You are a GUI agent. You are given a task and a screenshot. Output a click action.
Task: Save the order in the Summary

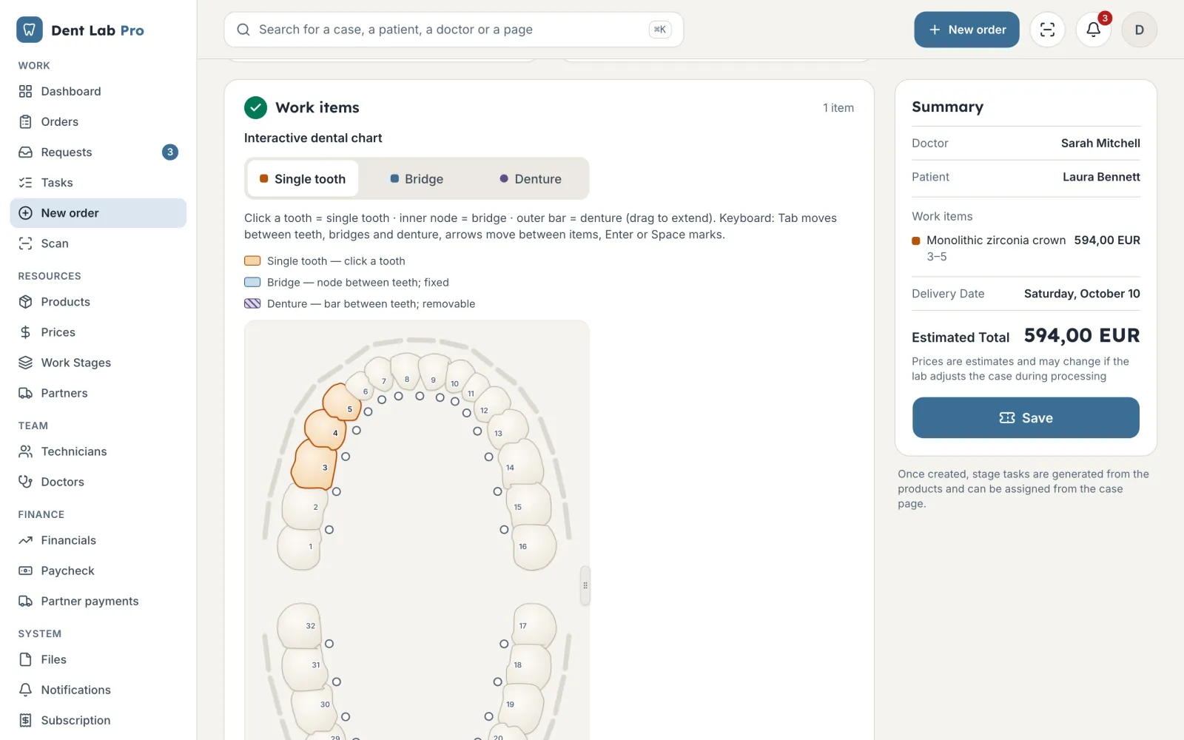pyautogui.click(x=1026, y=417)
